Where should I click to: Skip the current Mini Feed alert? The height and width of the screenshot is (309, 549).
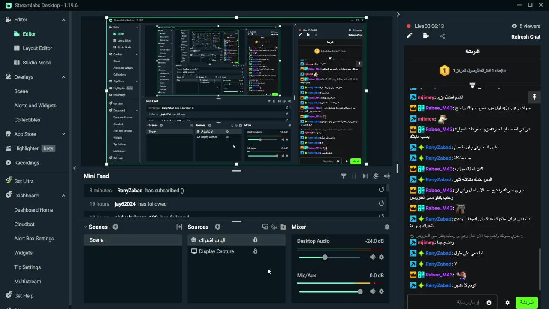click(x=365, y=176)
